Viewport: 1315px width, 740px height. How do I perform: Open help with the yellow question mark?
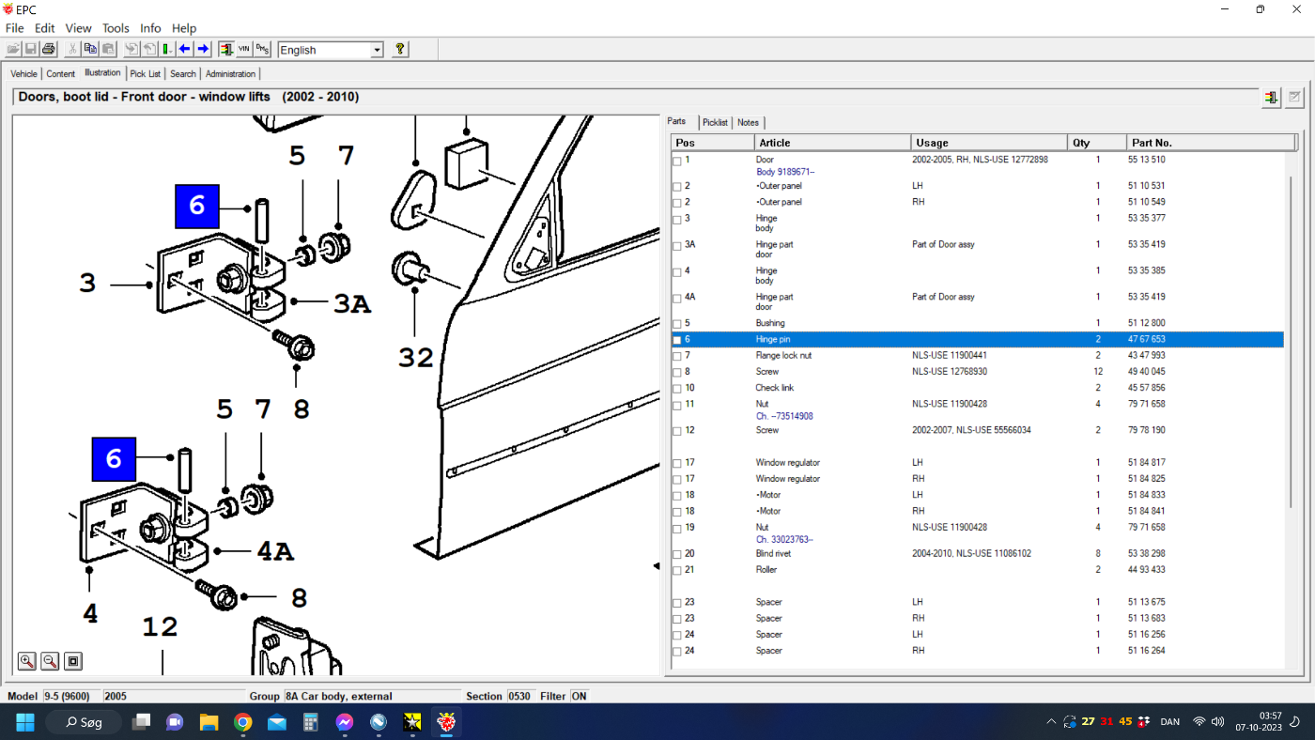(x=400, y=49)
